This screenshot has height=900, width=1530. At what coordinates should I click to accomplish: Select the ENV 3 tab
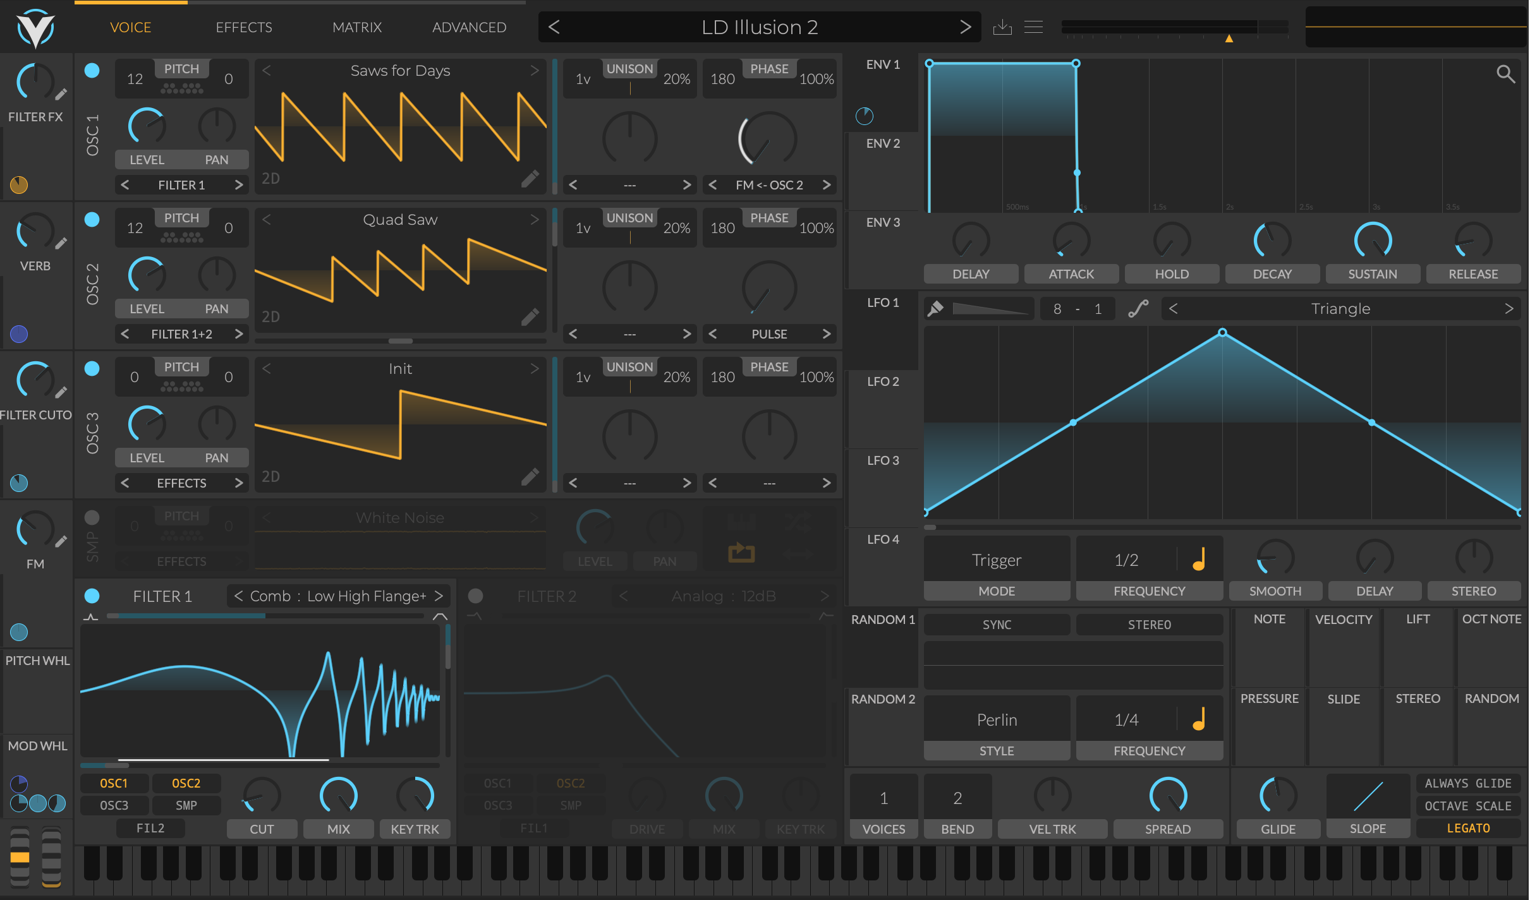tap(882, 249)
